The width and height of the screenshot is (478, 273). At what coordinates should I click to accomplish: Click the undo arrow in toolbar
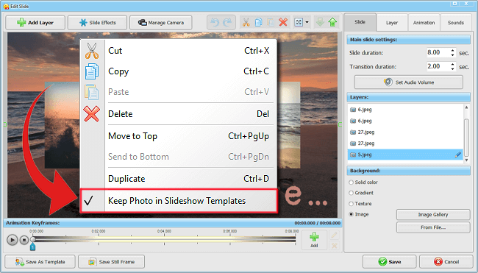tap(215, 23)
